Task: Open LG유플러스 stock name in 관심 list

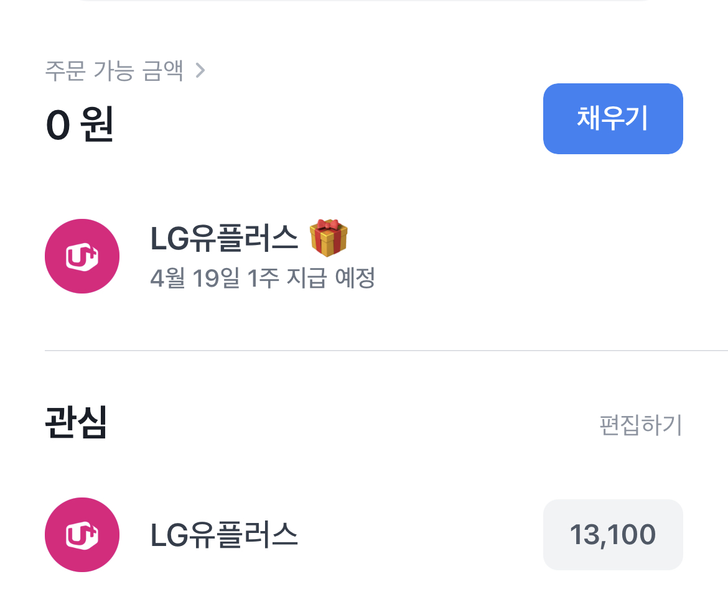Action: point(224,535)
